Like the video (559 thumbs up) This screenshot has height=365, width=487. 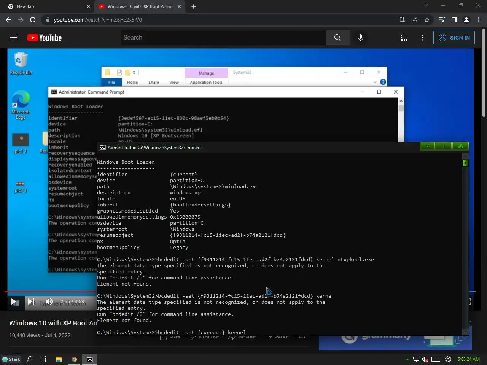(x=170, y=337)
